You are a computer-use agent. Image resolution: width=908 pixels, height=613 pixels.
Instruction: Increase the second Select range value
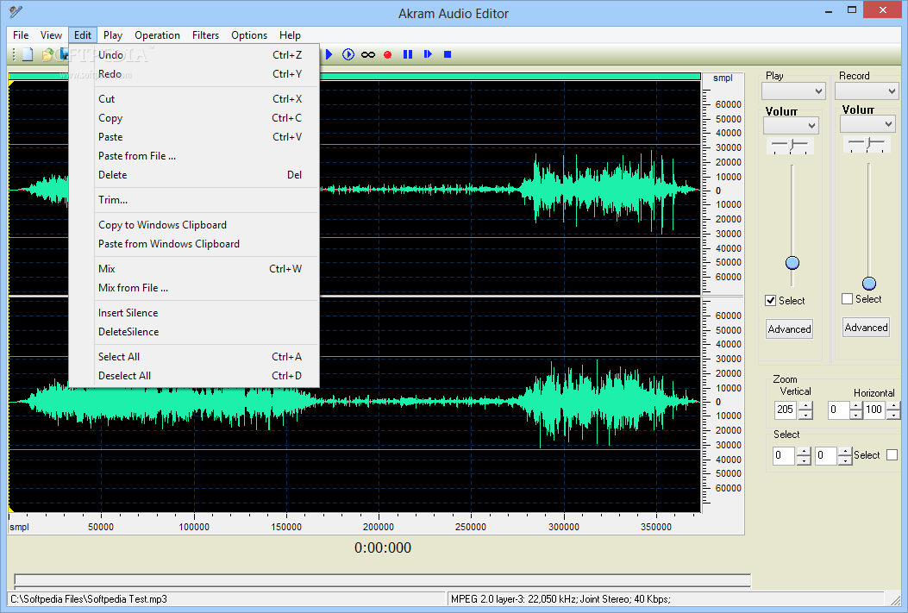point(845,452)
